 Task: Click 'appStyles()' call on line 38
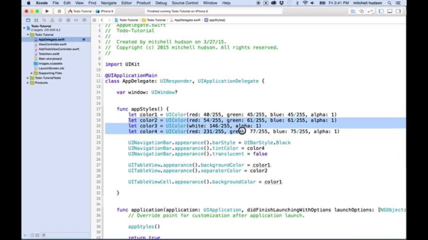point(144,227)
